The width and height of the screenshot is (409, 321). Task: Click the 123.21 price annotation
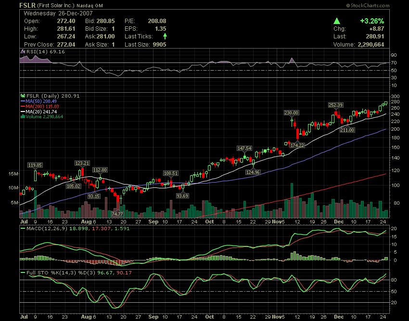82,163
